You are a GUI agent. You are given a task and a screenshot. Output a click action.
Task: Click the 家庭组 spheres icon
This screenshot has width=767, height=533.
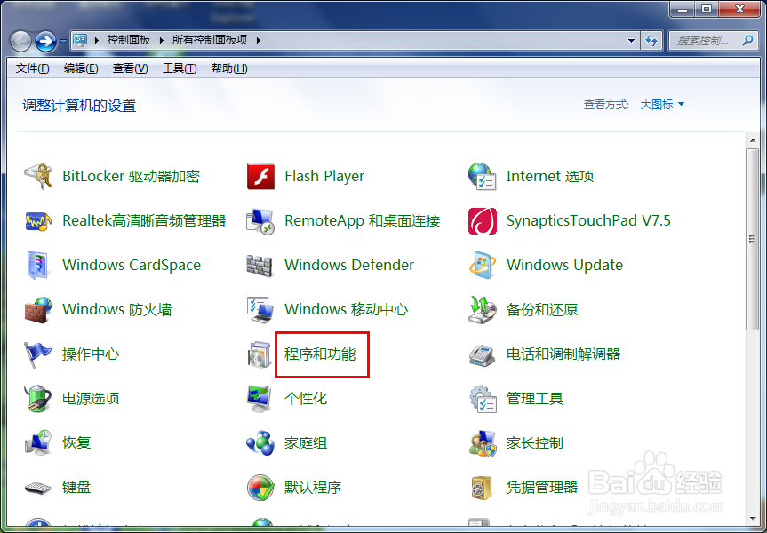tap(260, 443)
